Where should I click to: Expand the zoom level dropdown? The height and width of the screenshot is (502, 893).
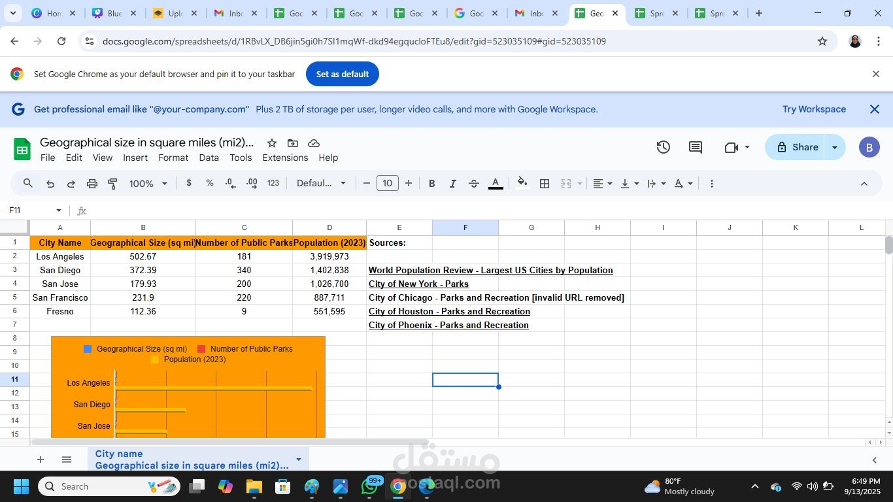pos(148,184)
